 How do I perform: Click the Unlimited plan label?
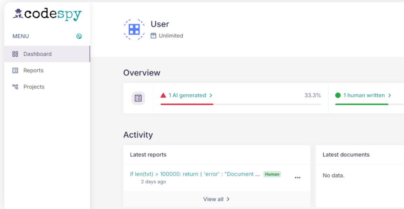[171, 36]
